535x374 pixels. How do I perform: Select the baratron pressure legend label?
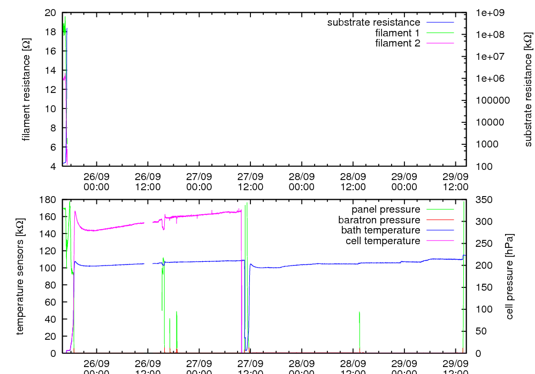point(379,220)
